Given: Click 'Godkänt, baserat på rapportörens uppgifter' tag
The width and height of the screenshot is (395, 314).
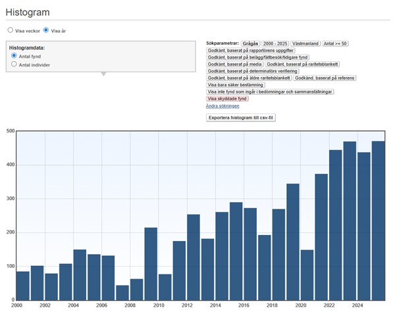Looking at the screenshot, I should (x=250, y=51).
